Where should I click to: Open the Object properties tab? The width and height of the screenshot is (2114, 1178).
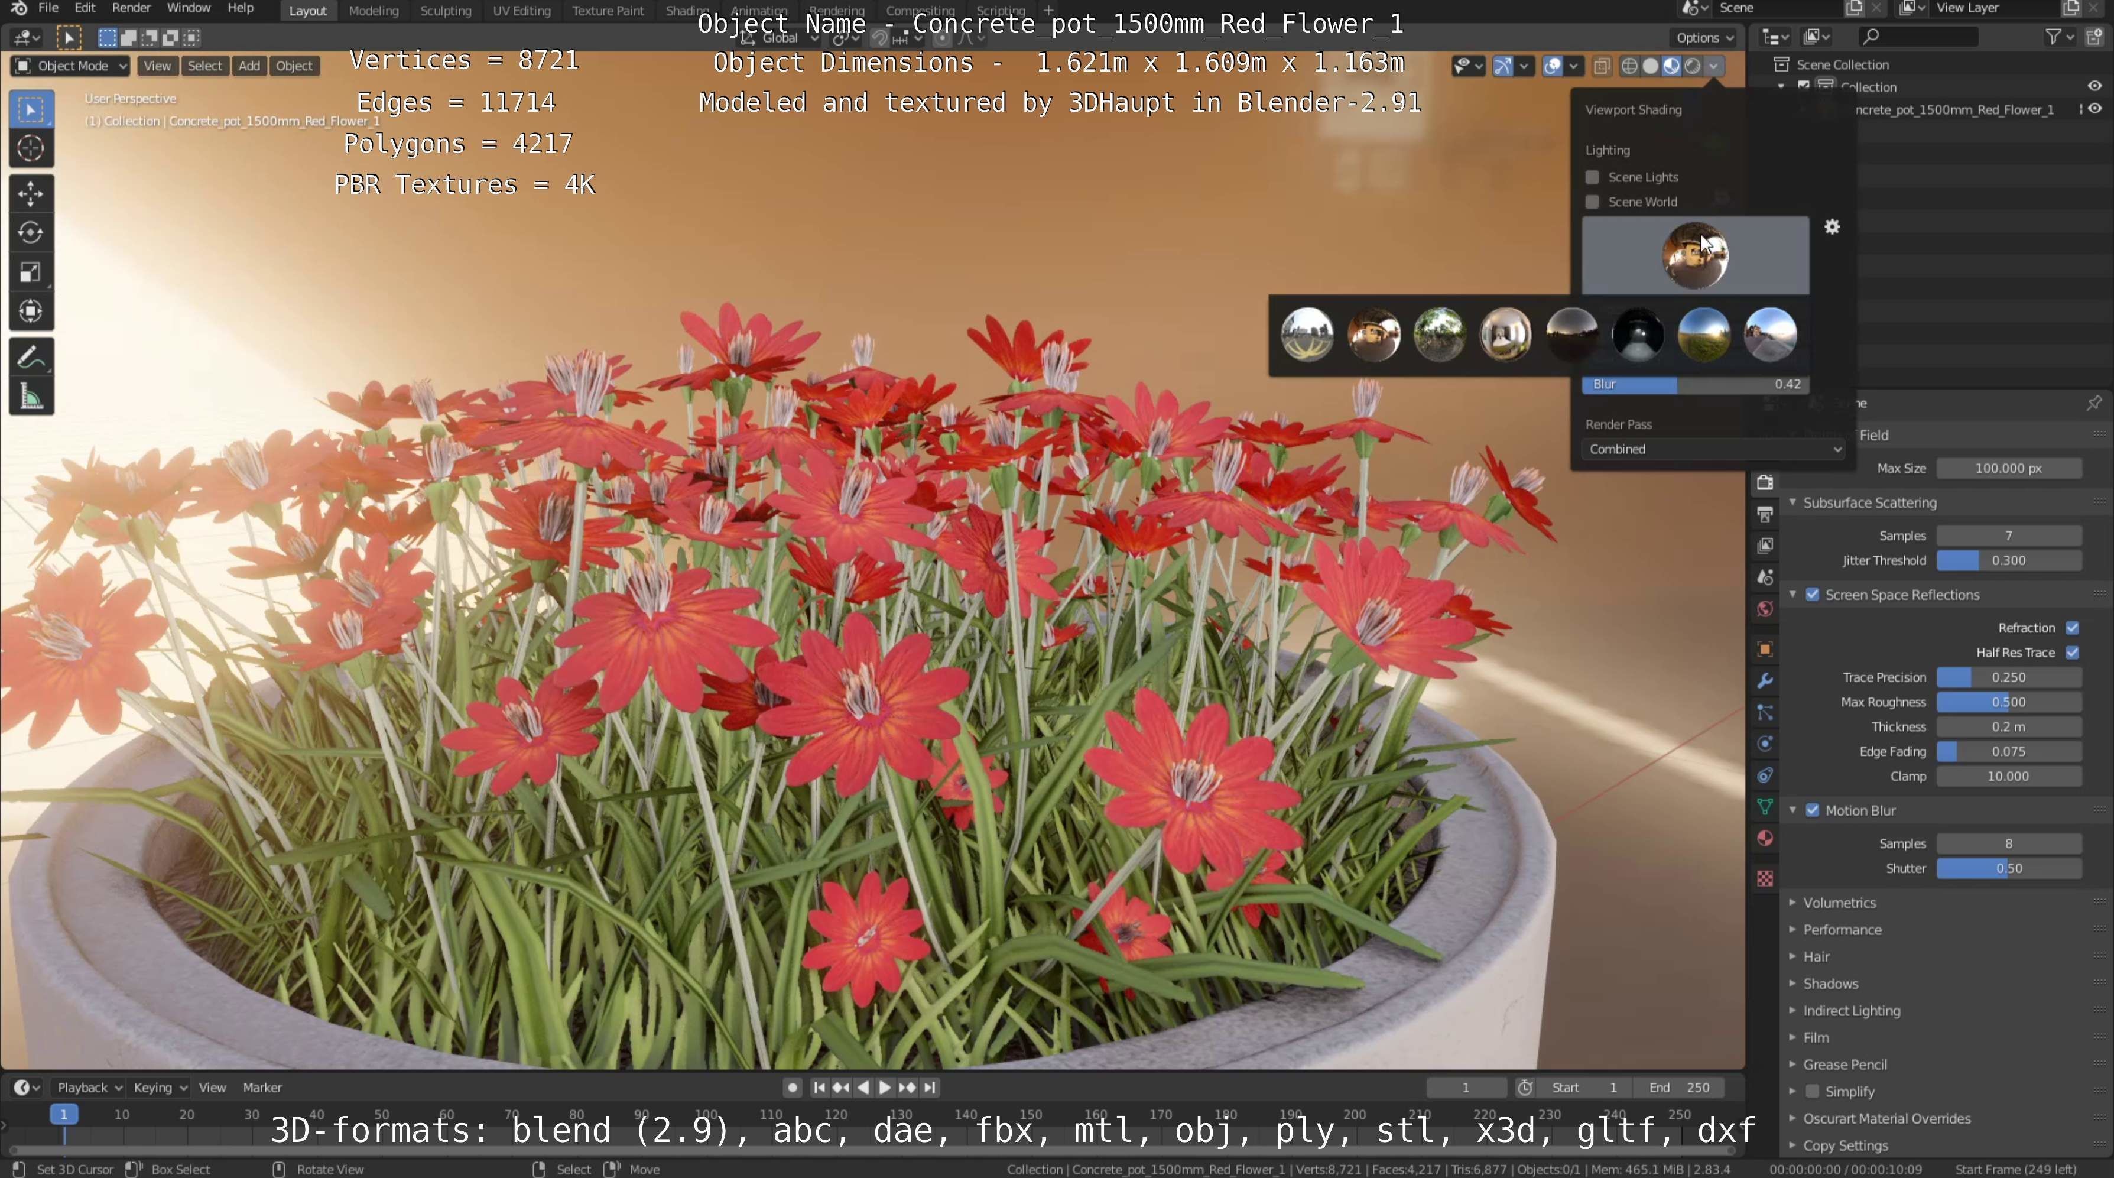(1765, 650)
